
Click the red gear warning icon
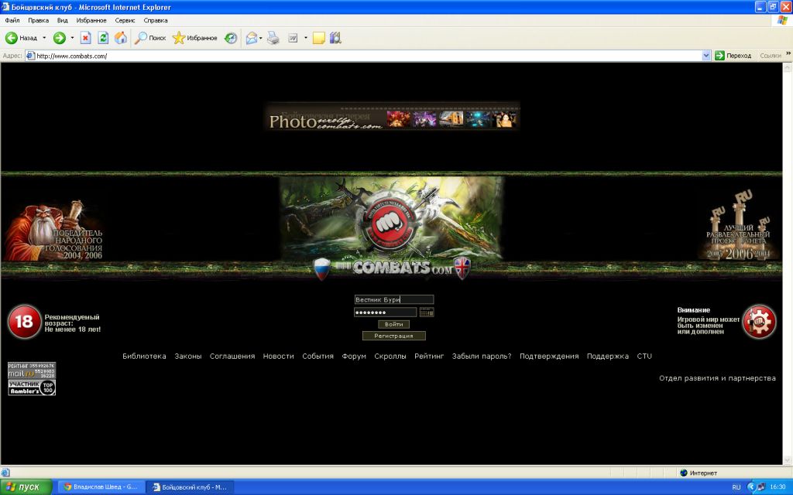coord(759,321)
